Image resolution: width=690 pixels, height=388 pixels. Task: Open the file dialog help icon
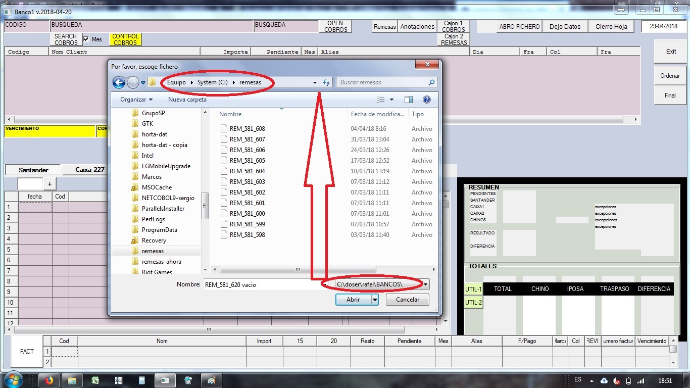[x=427, y=100]
